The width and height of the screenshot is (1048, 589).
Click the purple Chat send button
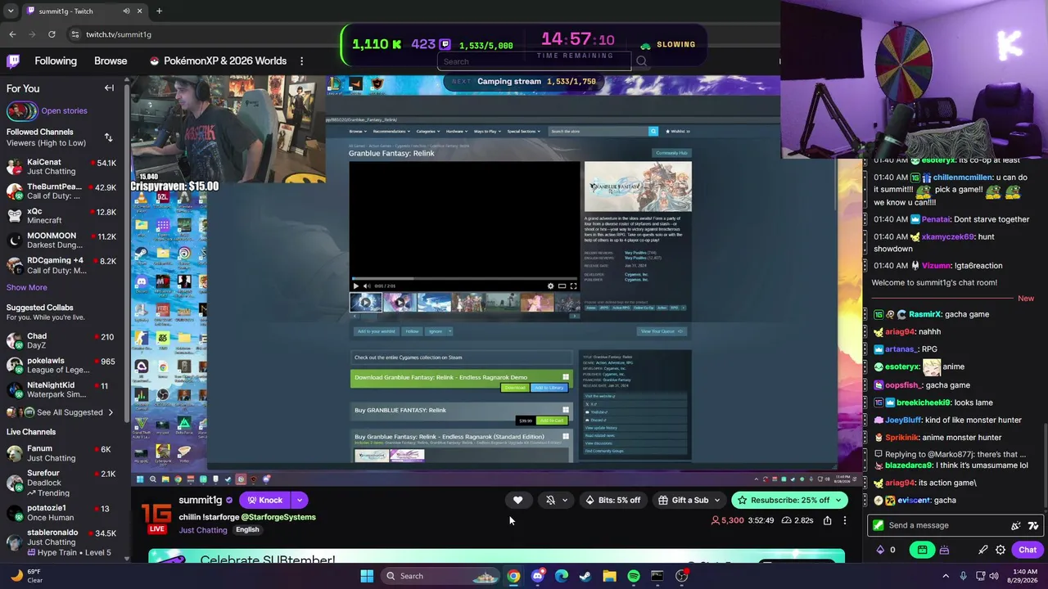(1027, 550)
